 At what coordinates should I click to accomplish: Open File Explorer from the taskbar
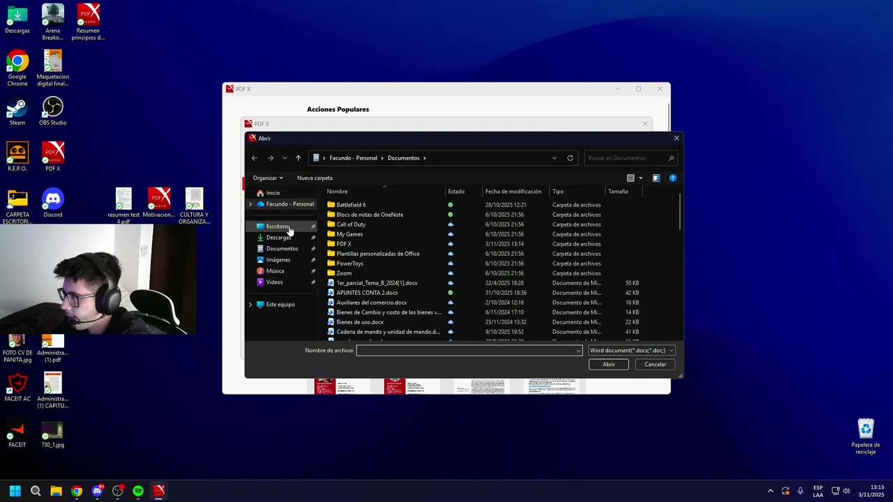(x=56, y=491)
